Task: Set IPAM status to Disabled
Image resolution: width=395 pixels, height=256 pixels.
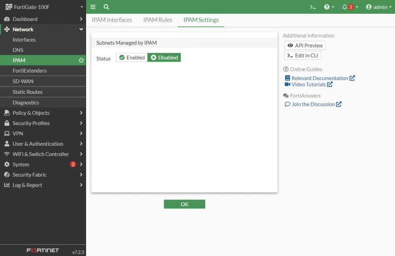Action: coord(164,58)
